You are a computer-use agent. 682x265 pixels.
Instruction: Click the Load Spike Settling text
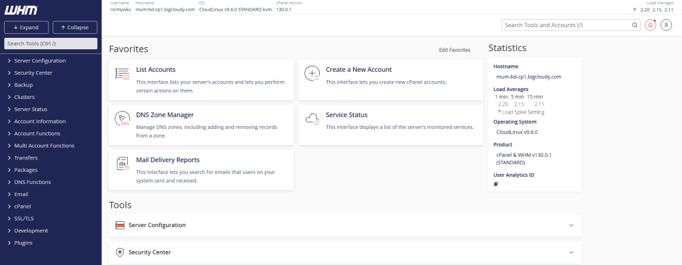tap(523, 112)
